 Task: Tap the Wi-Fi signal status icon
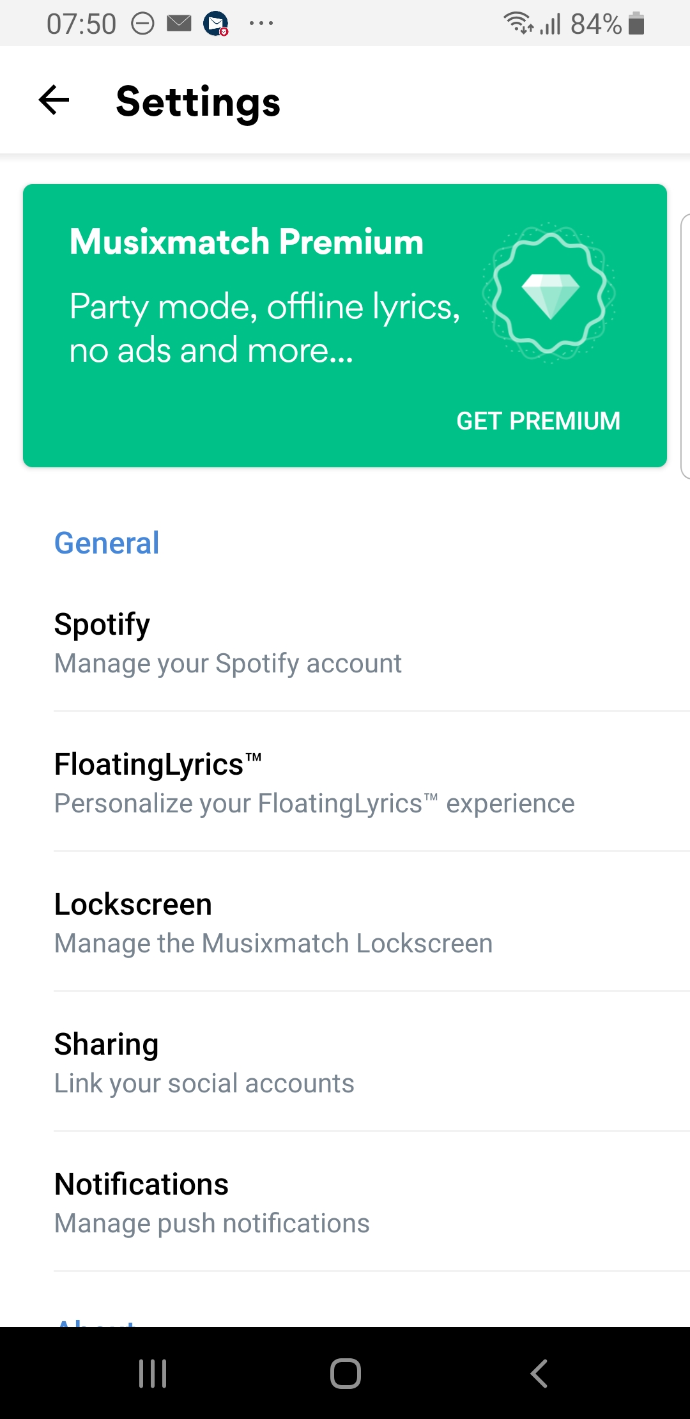pyautogui.click(x=519, y=23)
